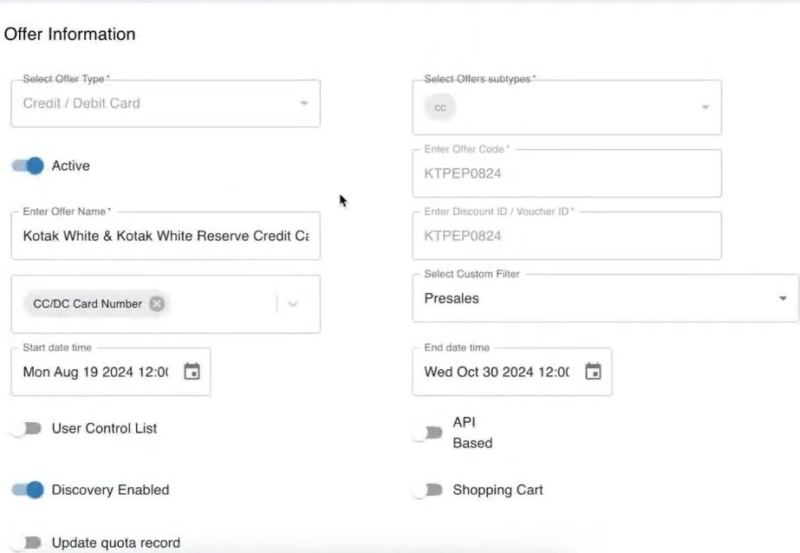Enable the User Control List toggle
Image resolution: width=800 pixels, height=553 pixels.
26,428
